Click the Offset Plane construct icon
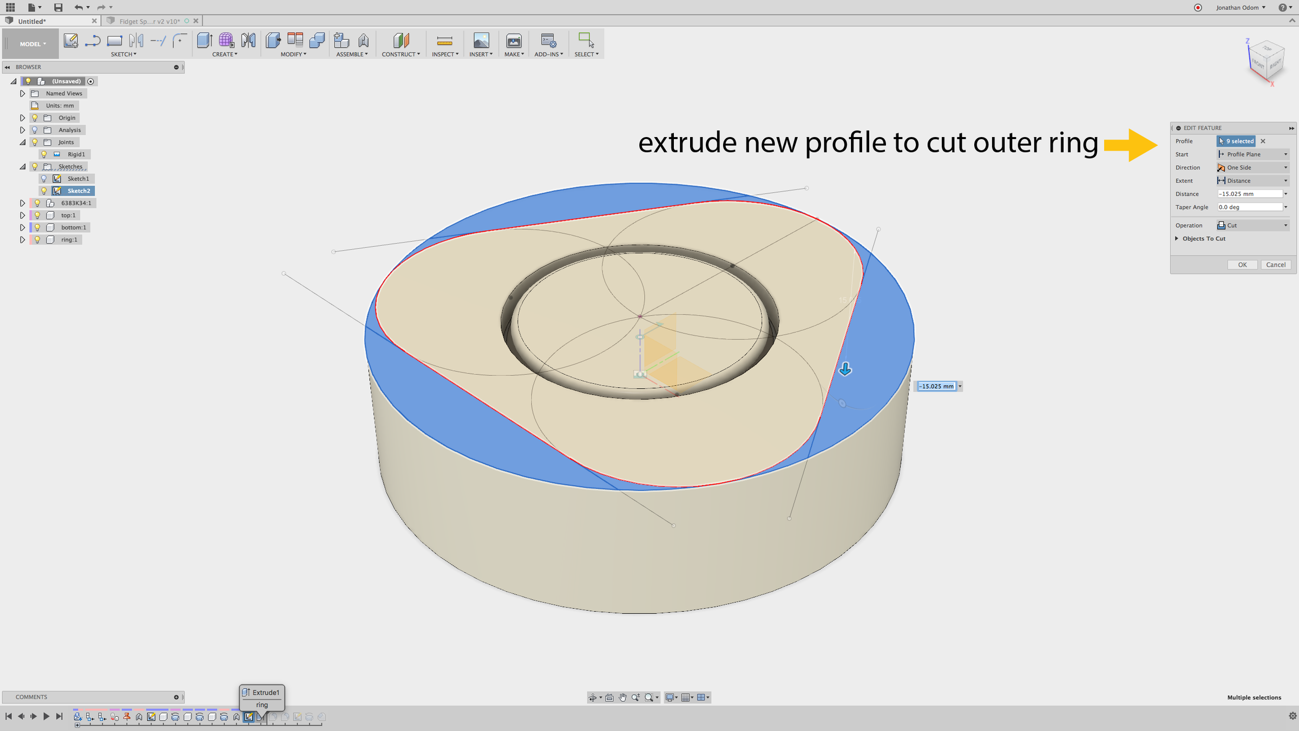The width and height of the screenshot is (1299, 731). click(x=401, y=41)
